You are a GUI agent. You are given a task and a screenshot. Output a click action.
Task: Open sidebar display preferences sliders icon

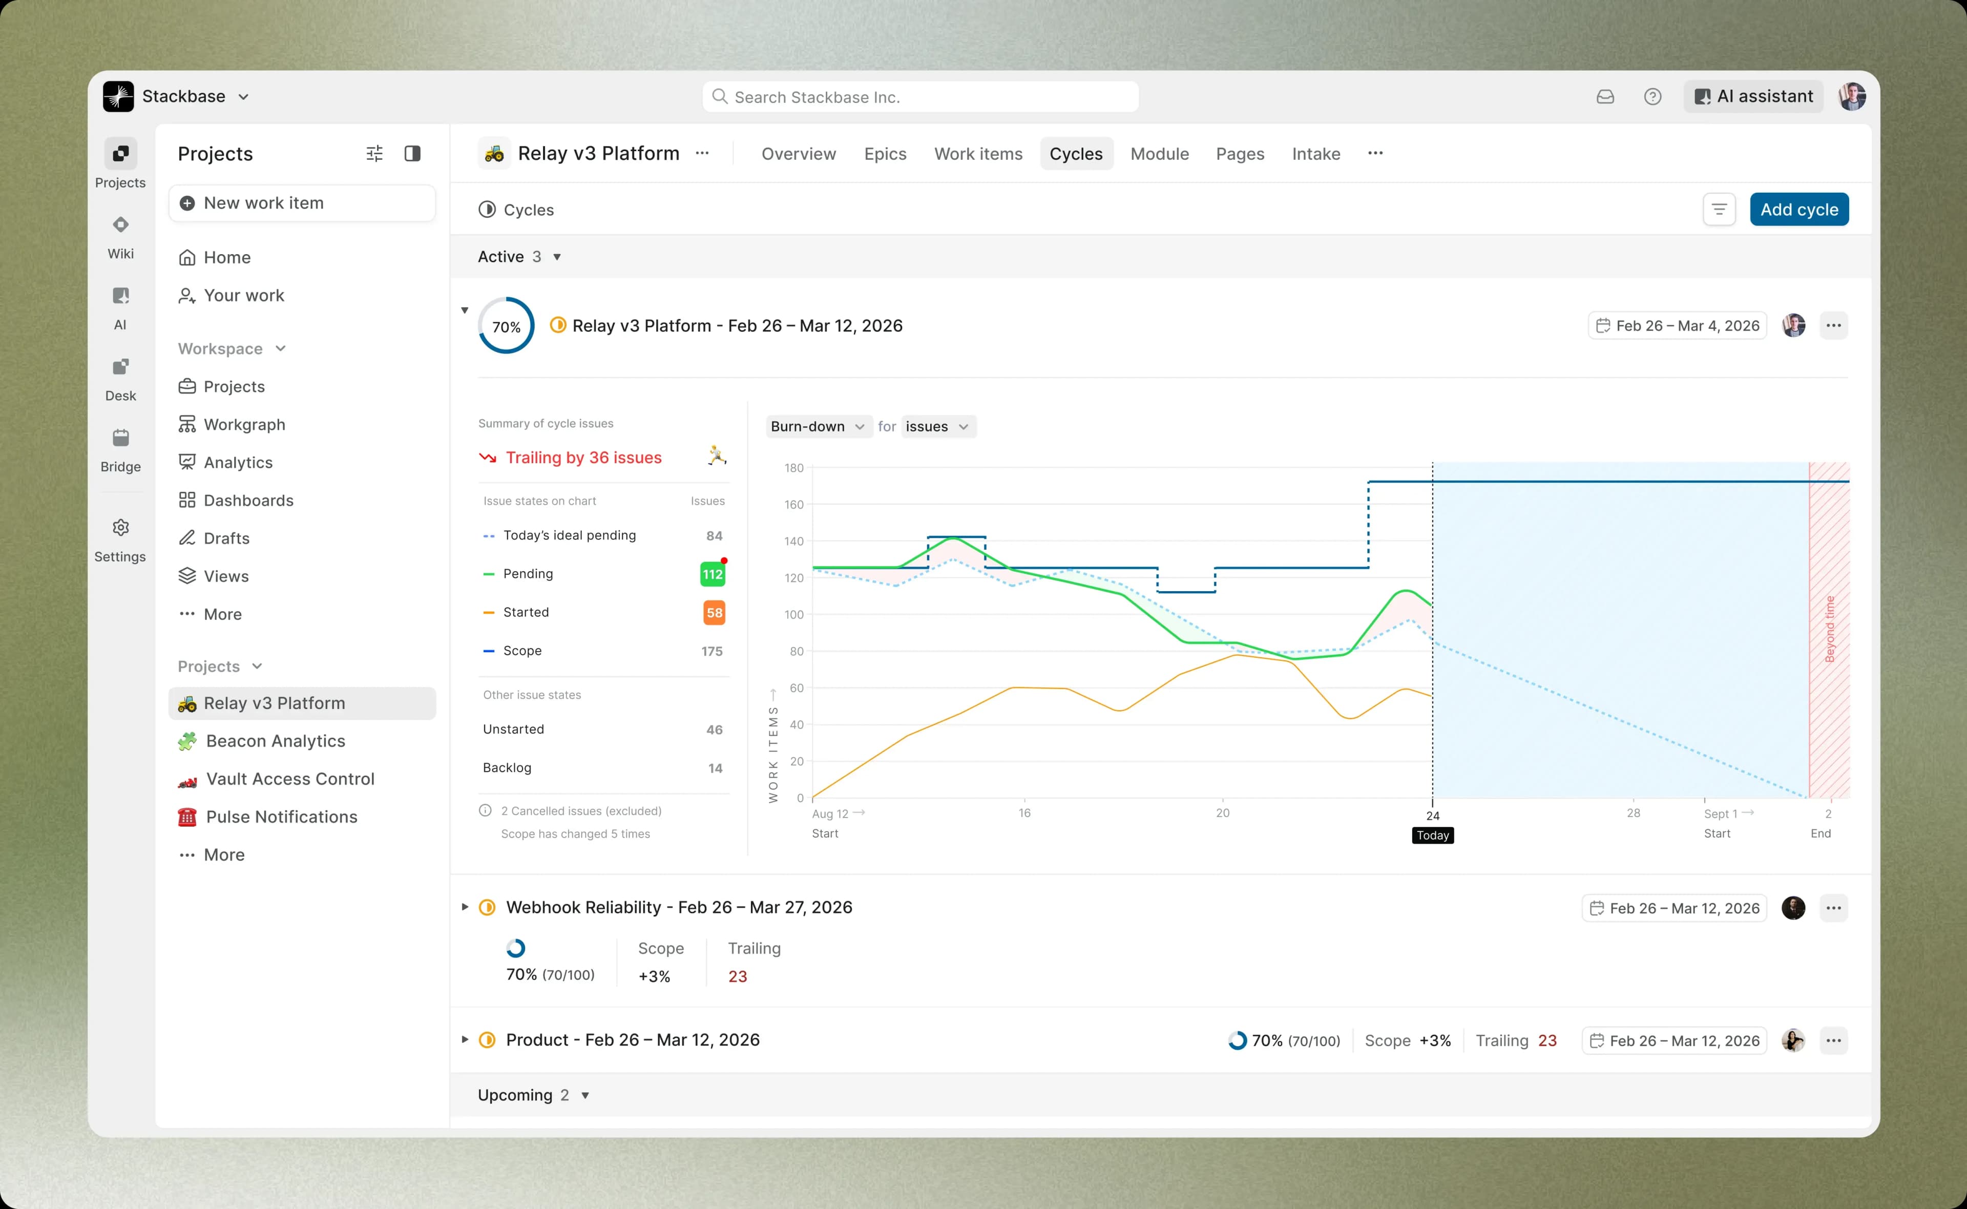pyautogui.click(x=374, y=154)
